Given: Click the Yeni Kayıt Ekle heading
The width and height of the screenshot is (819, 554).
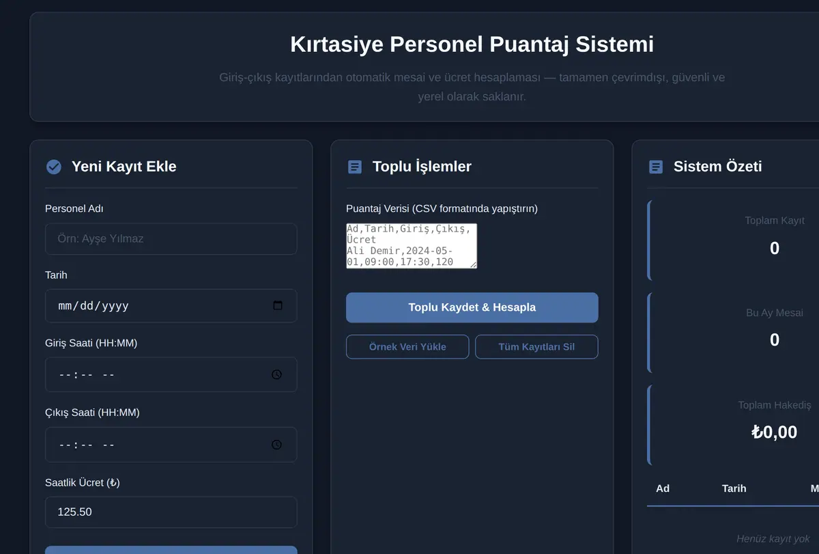Looking at the screenshot, I should point(124,167).
